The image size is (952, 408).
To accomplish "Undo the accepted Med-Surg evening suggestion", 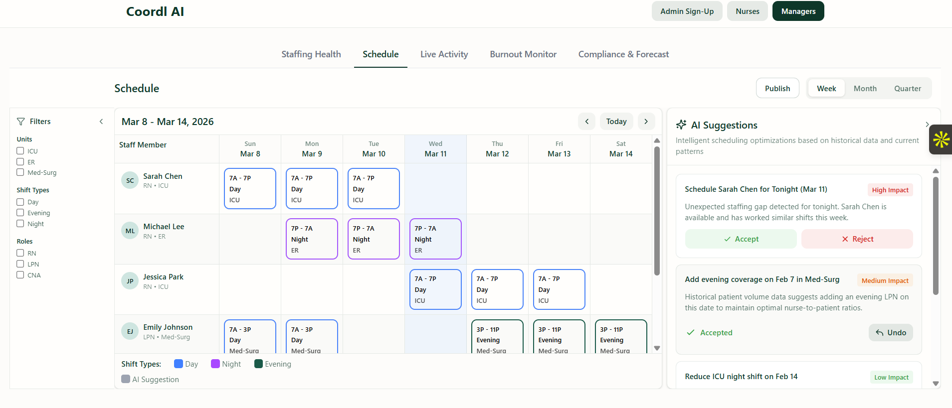I will [891, 332].
